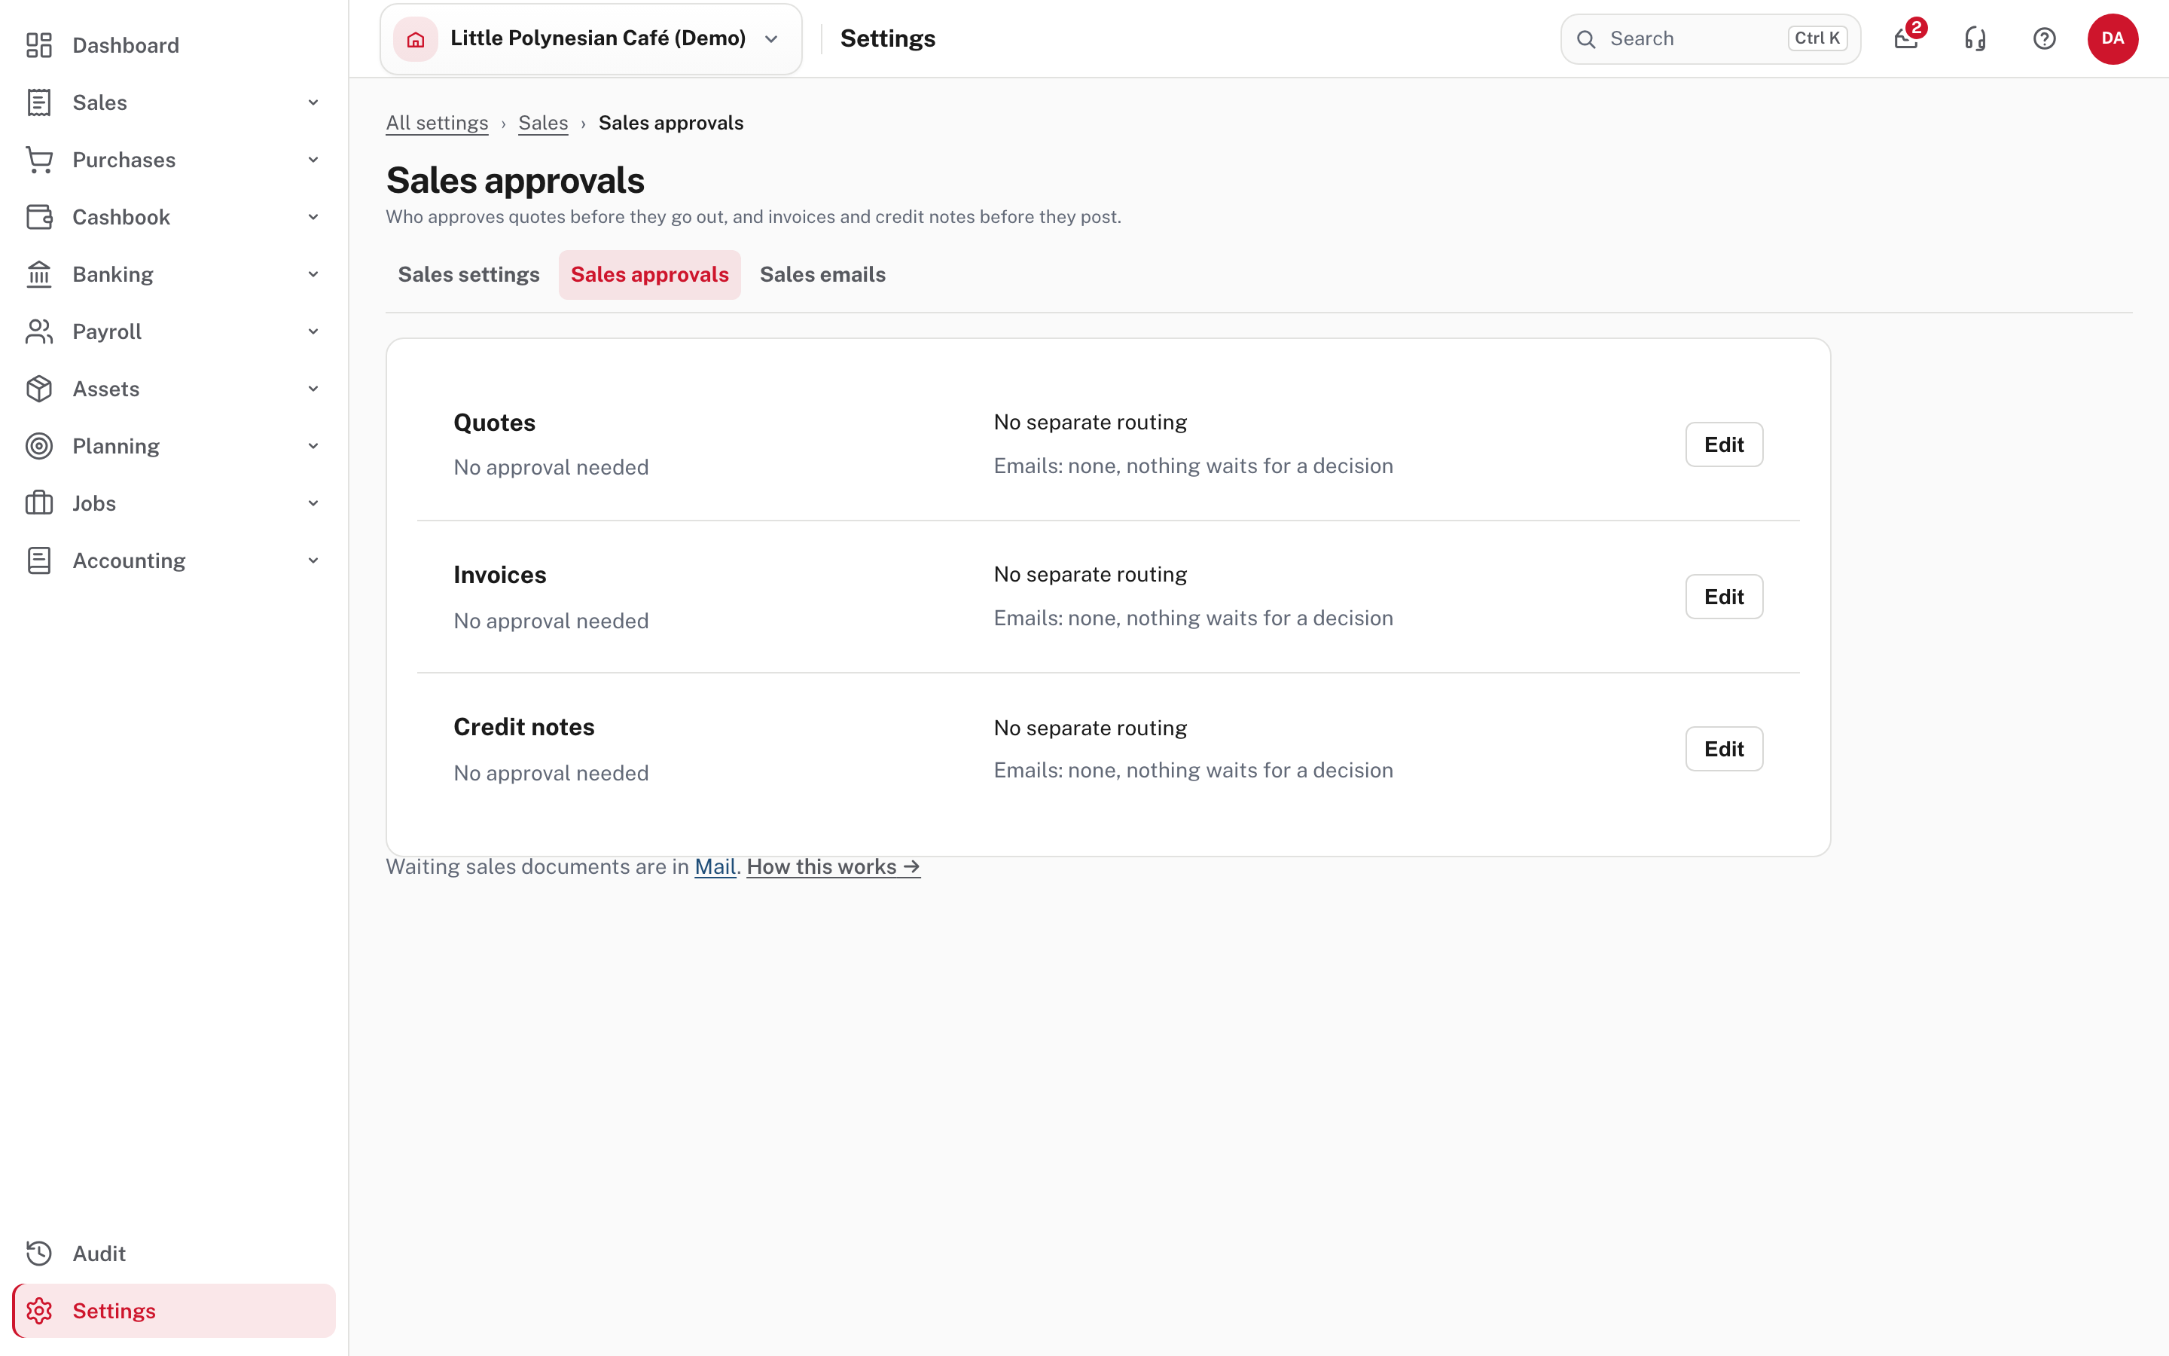The image size is (2169, 1356).
Task: Edit the Quotes approval rule
Action: 1724,444
